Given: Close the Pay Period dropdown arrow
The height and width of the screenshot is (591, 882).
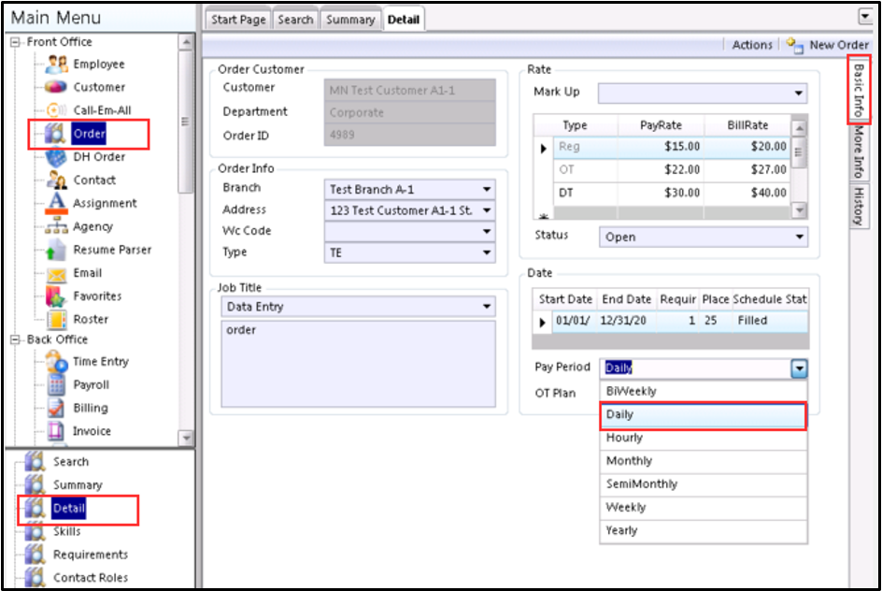Looking at the screenshot, I should (800, 368).
